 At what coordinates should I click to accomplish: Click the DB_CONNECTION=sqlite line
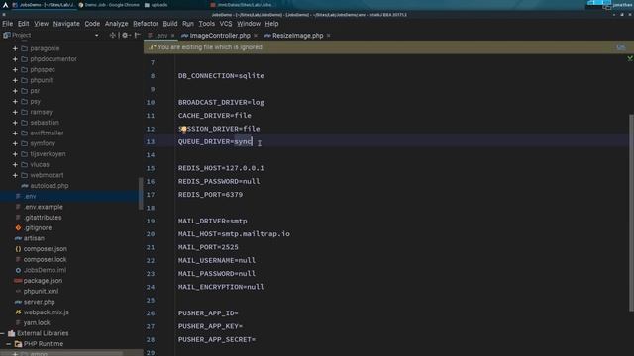[221, 76]
